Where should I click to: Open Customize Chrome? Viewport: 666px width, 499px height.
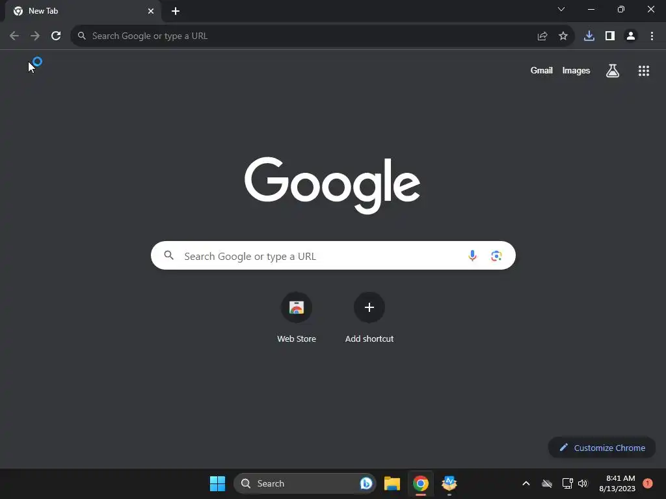(602, 448)
